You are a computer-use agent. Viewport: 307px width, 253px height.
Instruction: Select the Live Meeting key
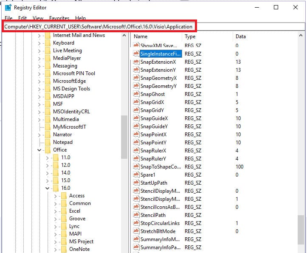point(68,51)
